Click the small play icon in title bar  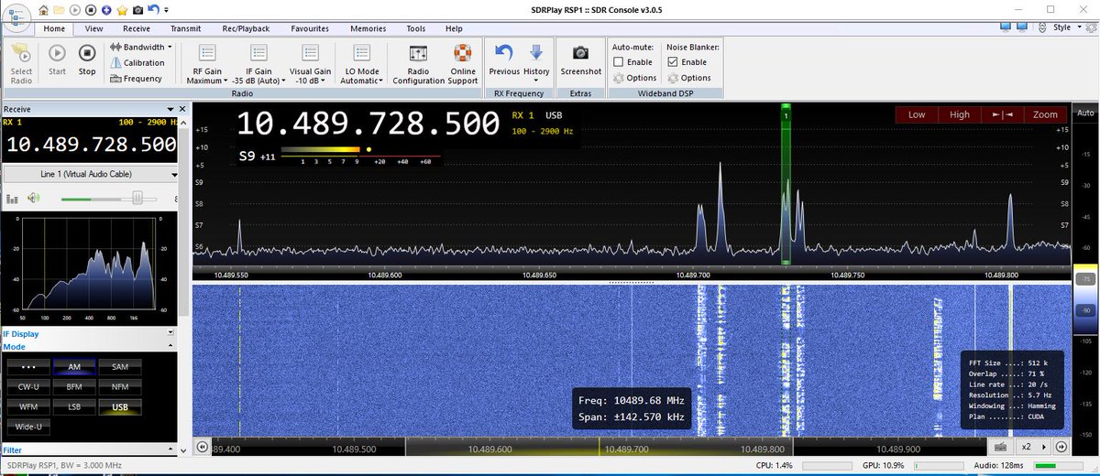tap(75, 9)
